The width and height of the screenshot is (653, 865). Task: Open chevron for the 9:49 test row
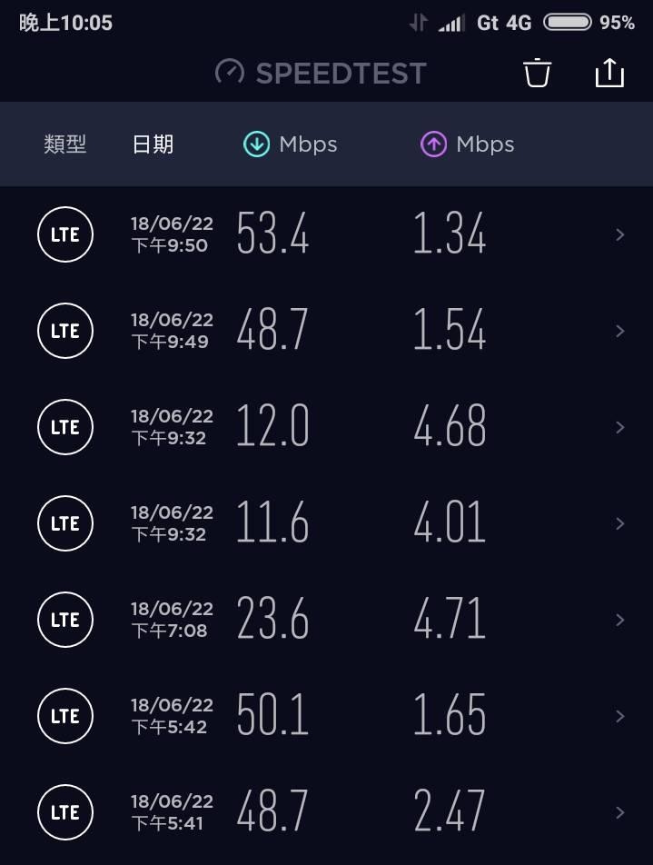click(620, 331)
